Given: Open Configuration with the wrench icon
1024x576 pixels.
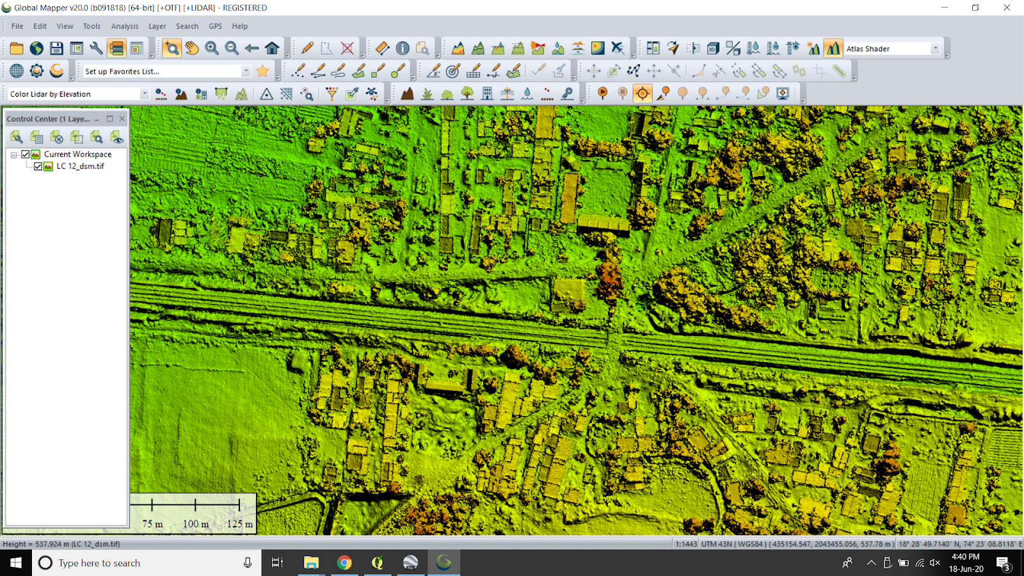Looking at the screenshot, I should coord(96,49).
